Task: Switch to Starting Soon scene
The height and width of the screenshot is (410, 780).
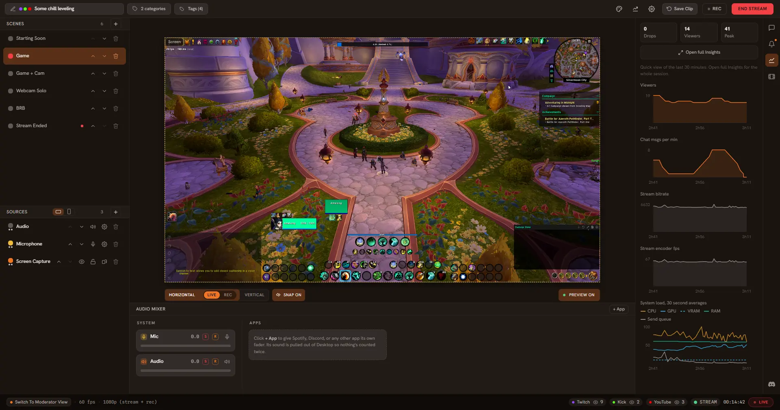Action: [65, 39]
